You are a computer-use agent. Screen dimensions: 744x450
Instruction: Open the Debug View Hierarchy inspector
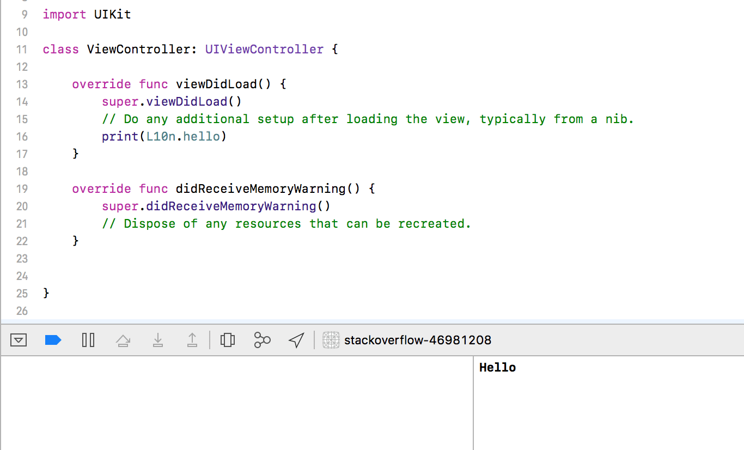(x=228, y=340)
